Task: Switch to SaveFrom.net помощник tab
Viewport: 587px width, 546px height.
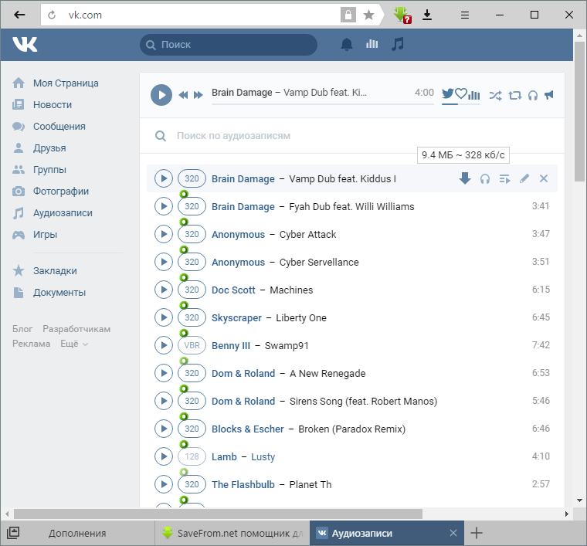Action: coord(232,533)
